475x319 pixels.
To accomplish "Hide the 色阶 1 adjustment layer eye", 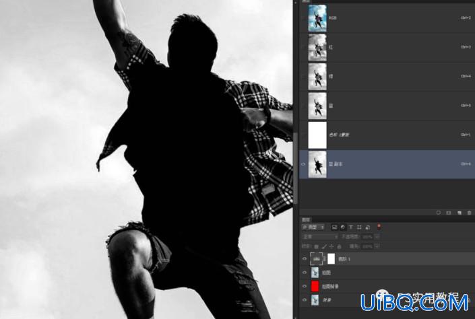I will click(x=305, y=259).
